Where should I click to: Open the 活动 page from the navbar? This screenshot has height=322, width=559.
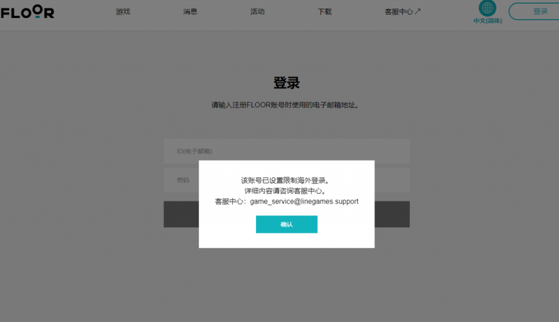click(x=257, y=11)
